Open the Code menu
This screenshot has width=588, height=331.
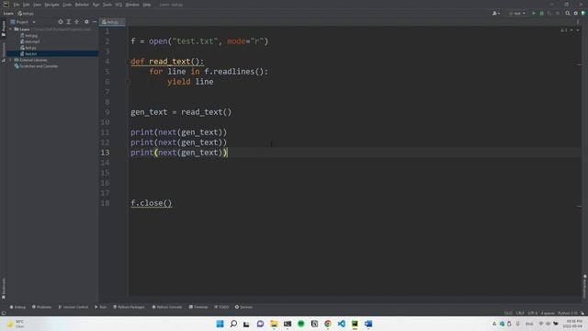(67, 5)
